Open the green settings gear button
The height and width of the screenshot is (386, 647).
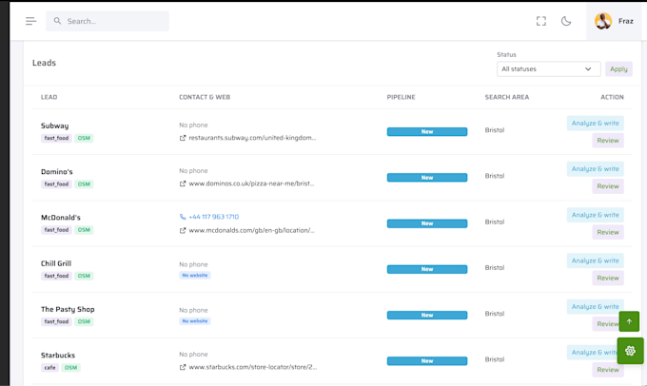tap(630, 351)
